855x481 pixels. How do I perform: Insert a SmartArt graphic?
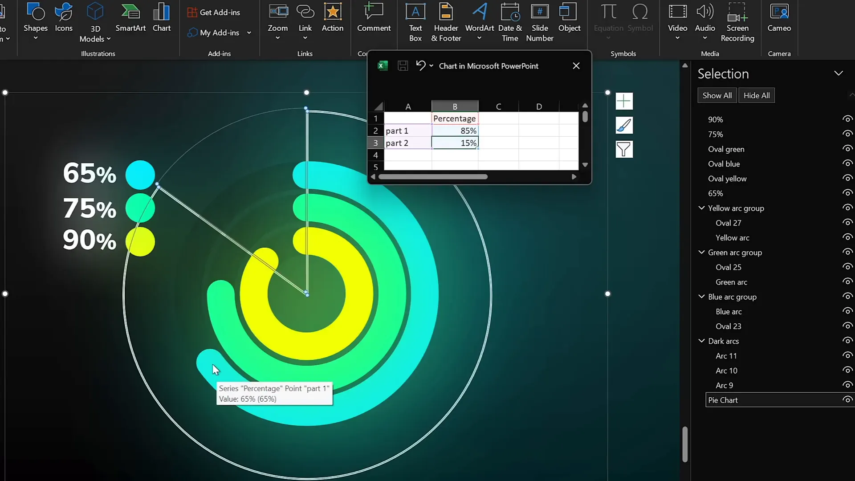pos(130,18)
